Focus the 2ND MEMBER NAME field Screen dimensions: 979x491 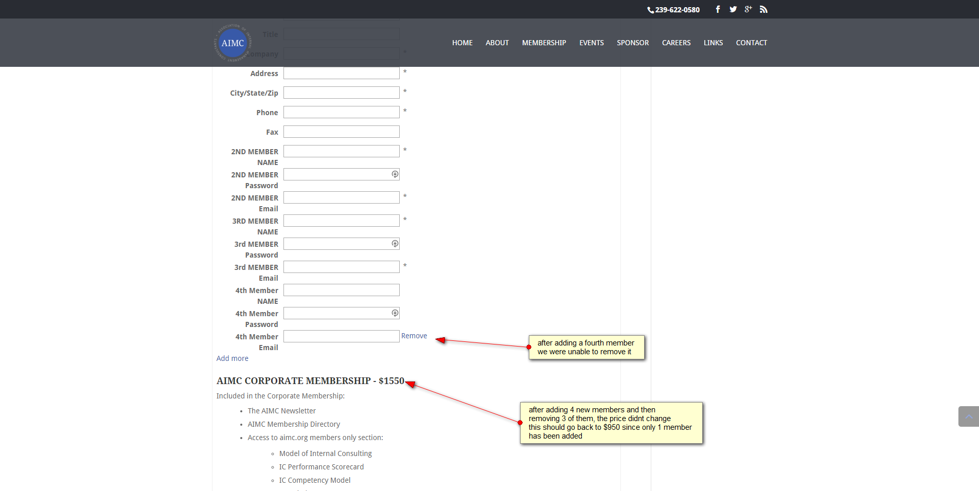342,151
